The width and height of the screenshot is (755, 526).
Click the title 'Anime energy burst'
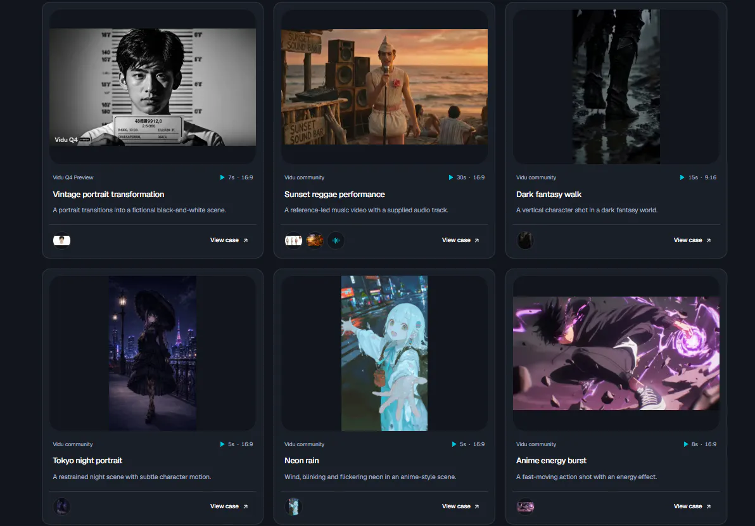[551, 461]
